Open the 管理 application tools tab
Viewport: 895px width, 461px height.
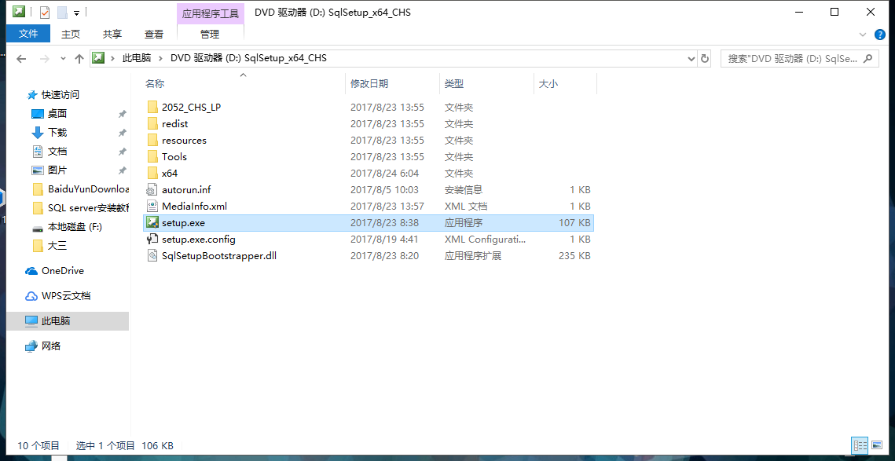(209, 34)
